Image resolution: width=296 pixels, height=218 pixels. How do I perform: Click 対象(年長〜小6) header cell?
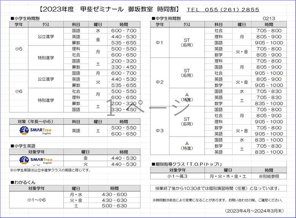[36, 122]
